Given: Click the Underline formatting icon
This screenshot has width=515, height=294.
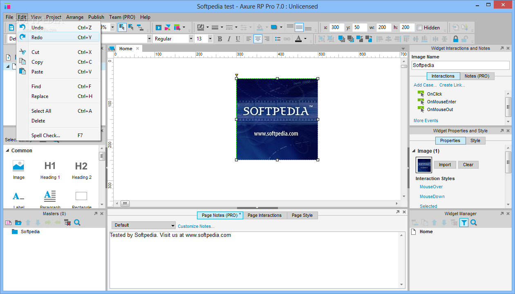Looking at the screenshot, I should (237, 39).
